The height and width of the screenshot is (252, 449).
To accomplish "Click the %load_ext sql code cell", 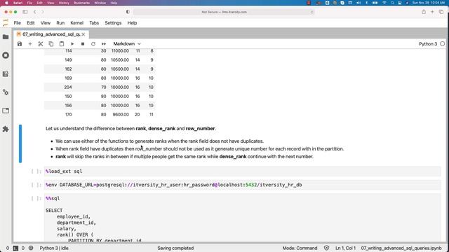I will pos(242,171).
